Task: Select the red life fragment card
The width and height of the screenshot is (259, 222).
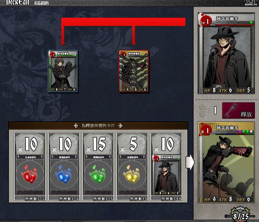Action: click(x=30, y=166)
